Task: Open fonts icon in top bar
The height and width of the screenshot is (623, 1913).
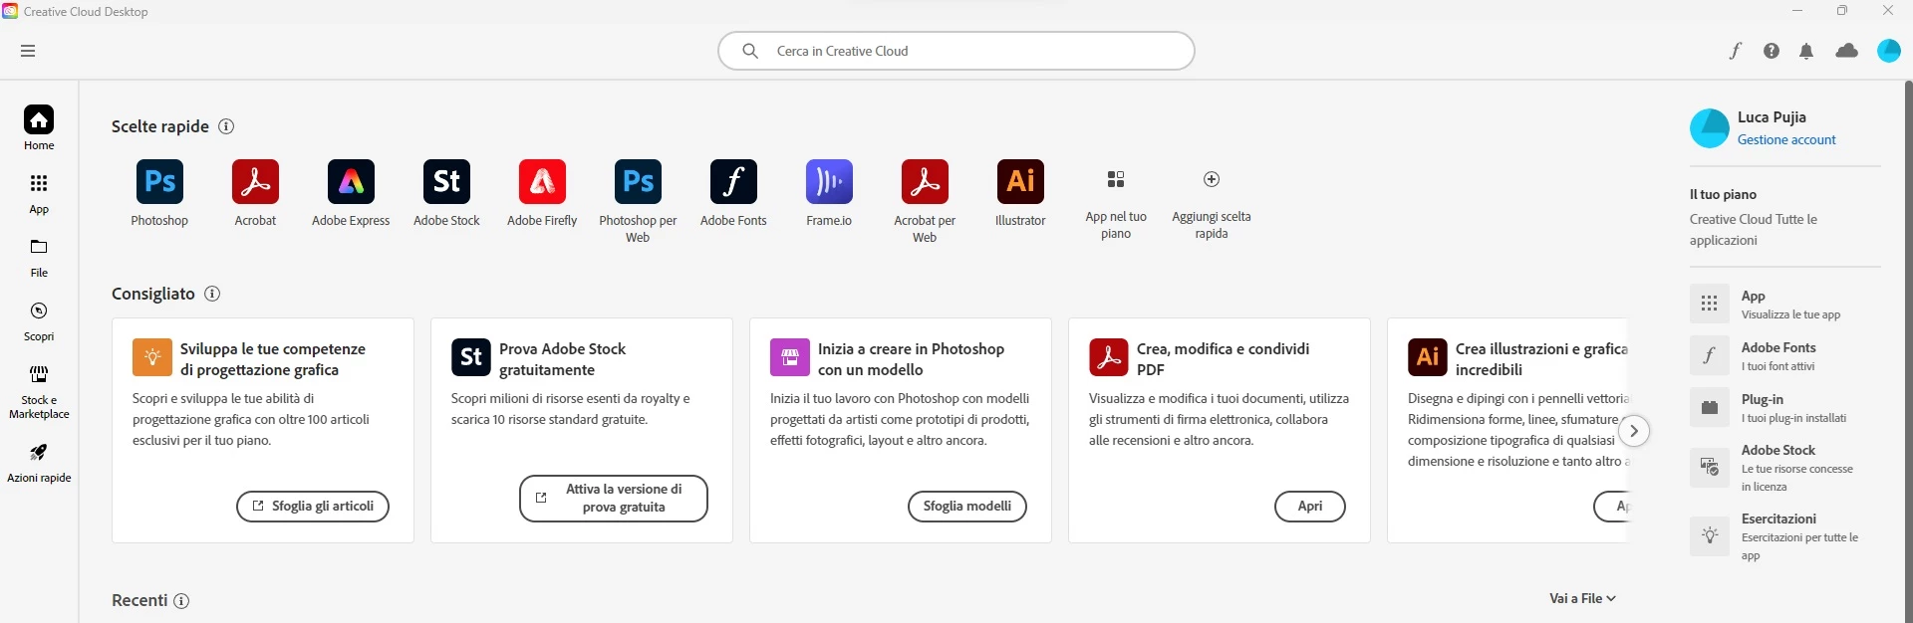Action: 1735,51
